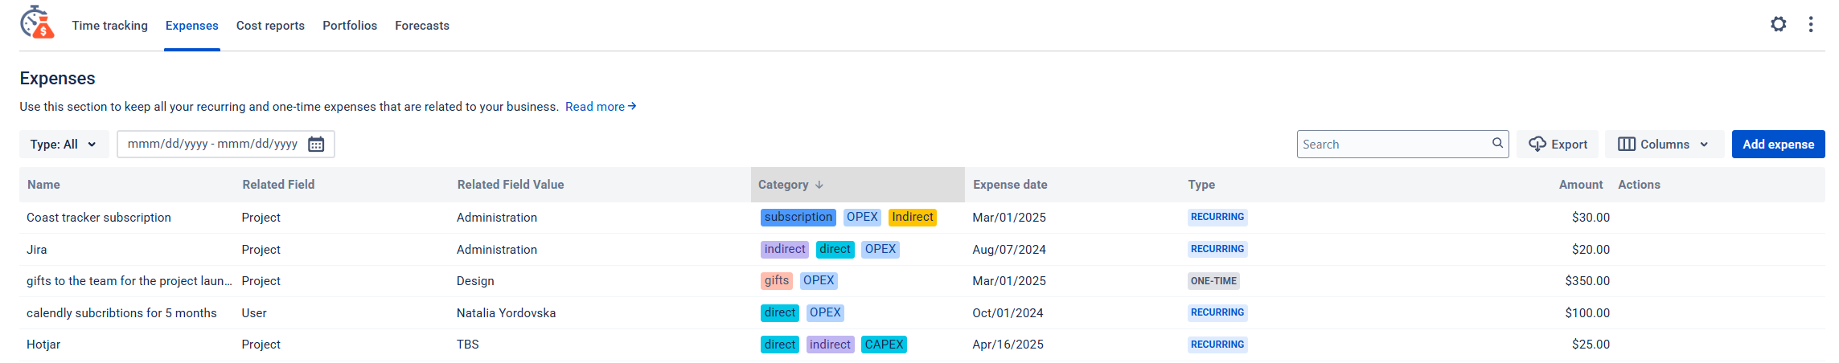Click the Apr/16/2025 expense date
The height and width of the screenshot is (363, 1839).
1008,345
